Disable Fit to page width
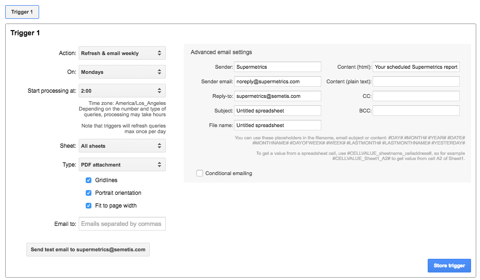 point(89,206)
